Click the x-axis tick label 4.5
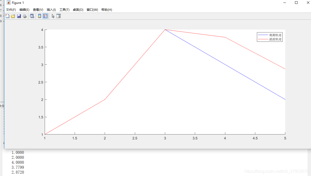 pyautogui.click(x=255, y=138)
